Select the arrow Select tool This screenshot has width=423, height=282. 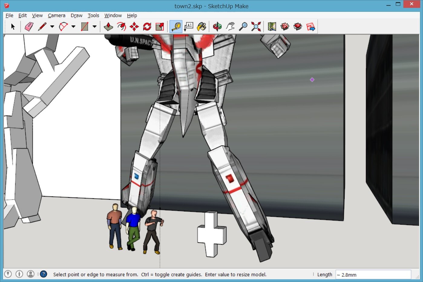pyautogui.click(x=13, y=27)
